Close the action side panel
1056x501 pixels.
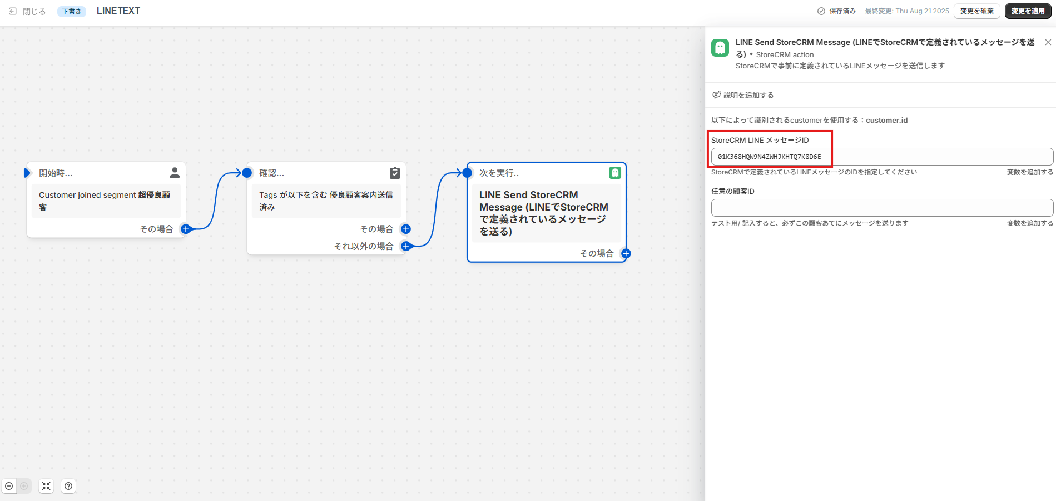pyautogui.click(x=1048, y=42)
